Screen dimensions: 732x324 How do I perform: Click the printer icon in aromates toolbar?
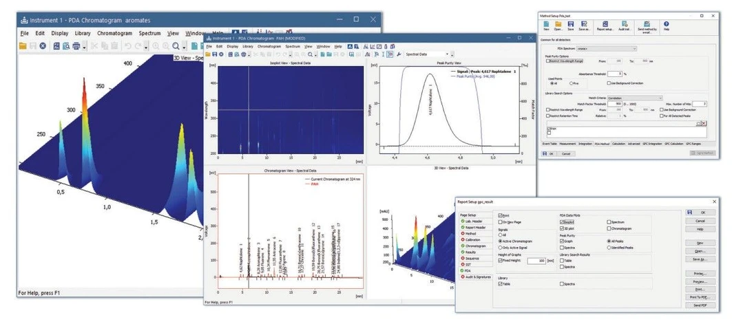(x=76, y=46)
